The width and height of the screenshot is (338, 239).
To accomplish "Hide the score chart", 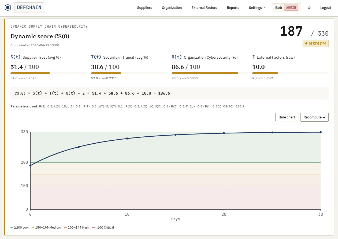I will tap(287, 117).
